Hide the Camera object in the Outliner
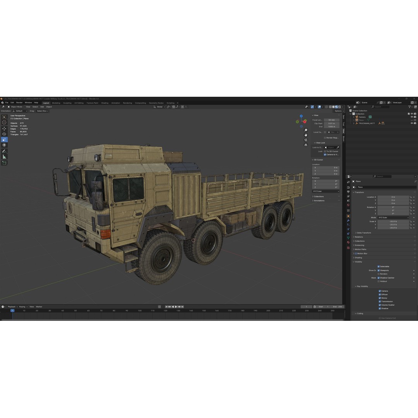418x418 pixels. (x=412, y=117)
